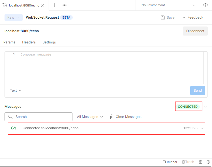212x167 pixels.
Task: Click the Save button with the floppy disk icon
Action: point(168,17)
